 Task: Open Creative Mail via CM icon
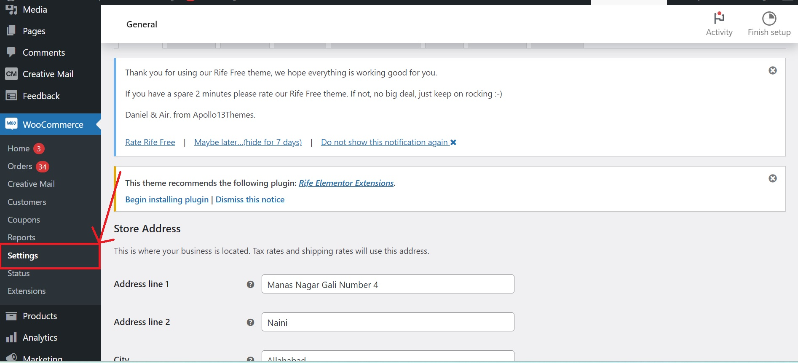(x=11, y=74)
